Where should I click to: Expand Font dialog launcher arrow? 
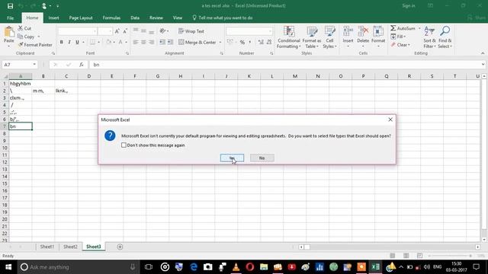pos(127,53)
